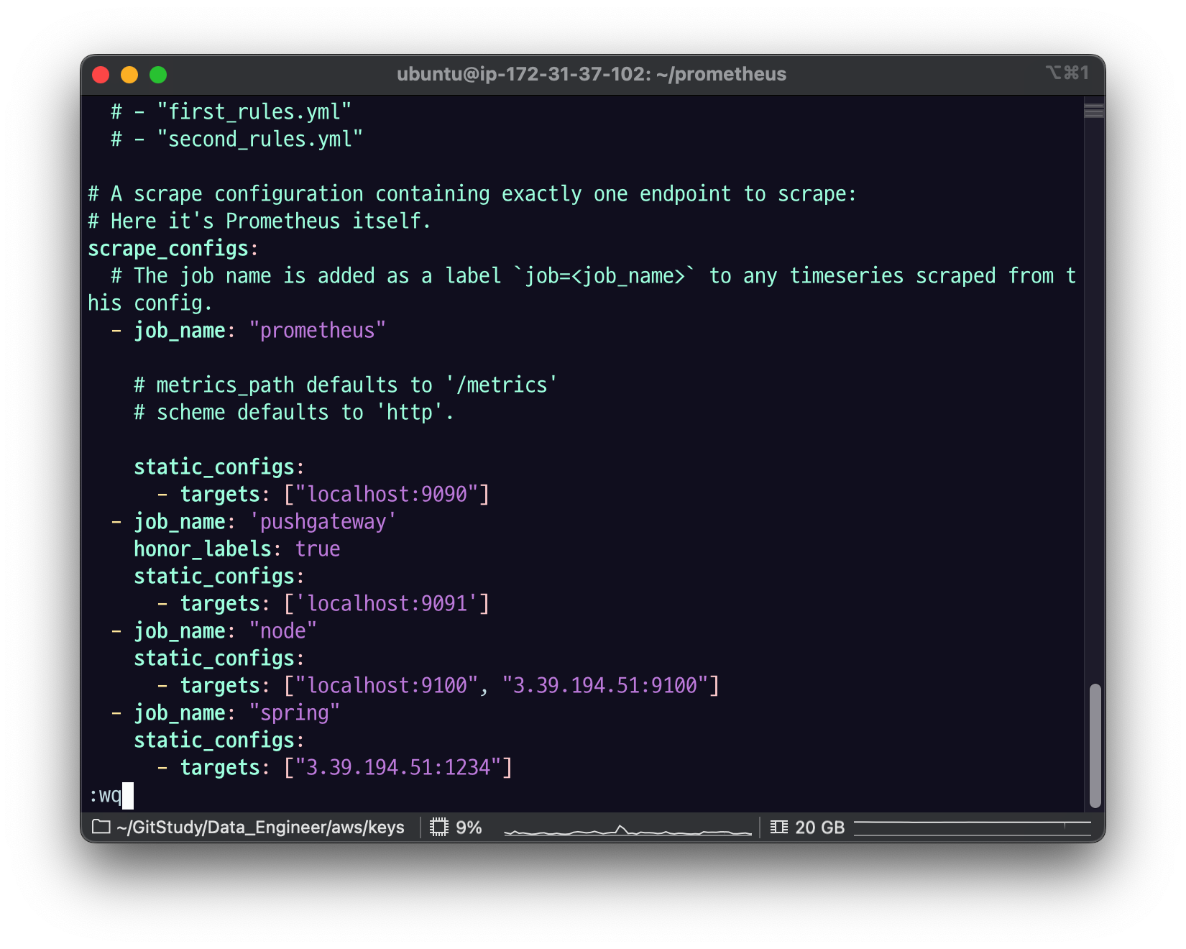1186x949 pixels.
Task: Minimize the terminal with yellow button
Action: (x=129, y=75)
